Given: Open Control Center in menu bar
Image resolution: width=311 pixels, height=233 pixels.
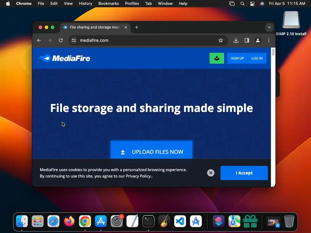Looking at the screenshot, I should coord(252,4).
